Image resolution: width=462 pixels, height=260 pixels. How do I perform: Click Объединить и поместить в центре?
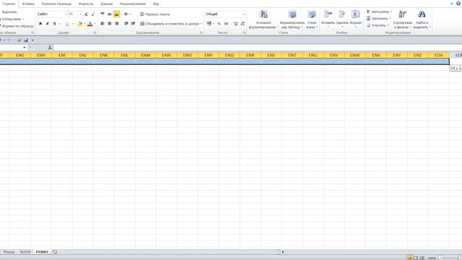(x=169, y=24)
